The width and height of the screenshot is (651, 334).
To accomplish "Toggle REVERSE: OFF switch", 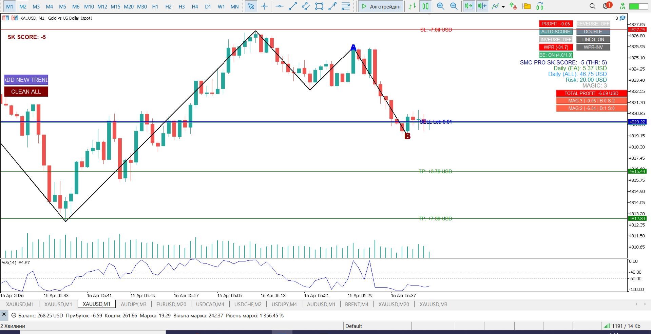I will 593,24.
